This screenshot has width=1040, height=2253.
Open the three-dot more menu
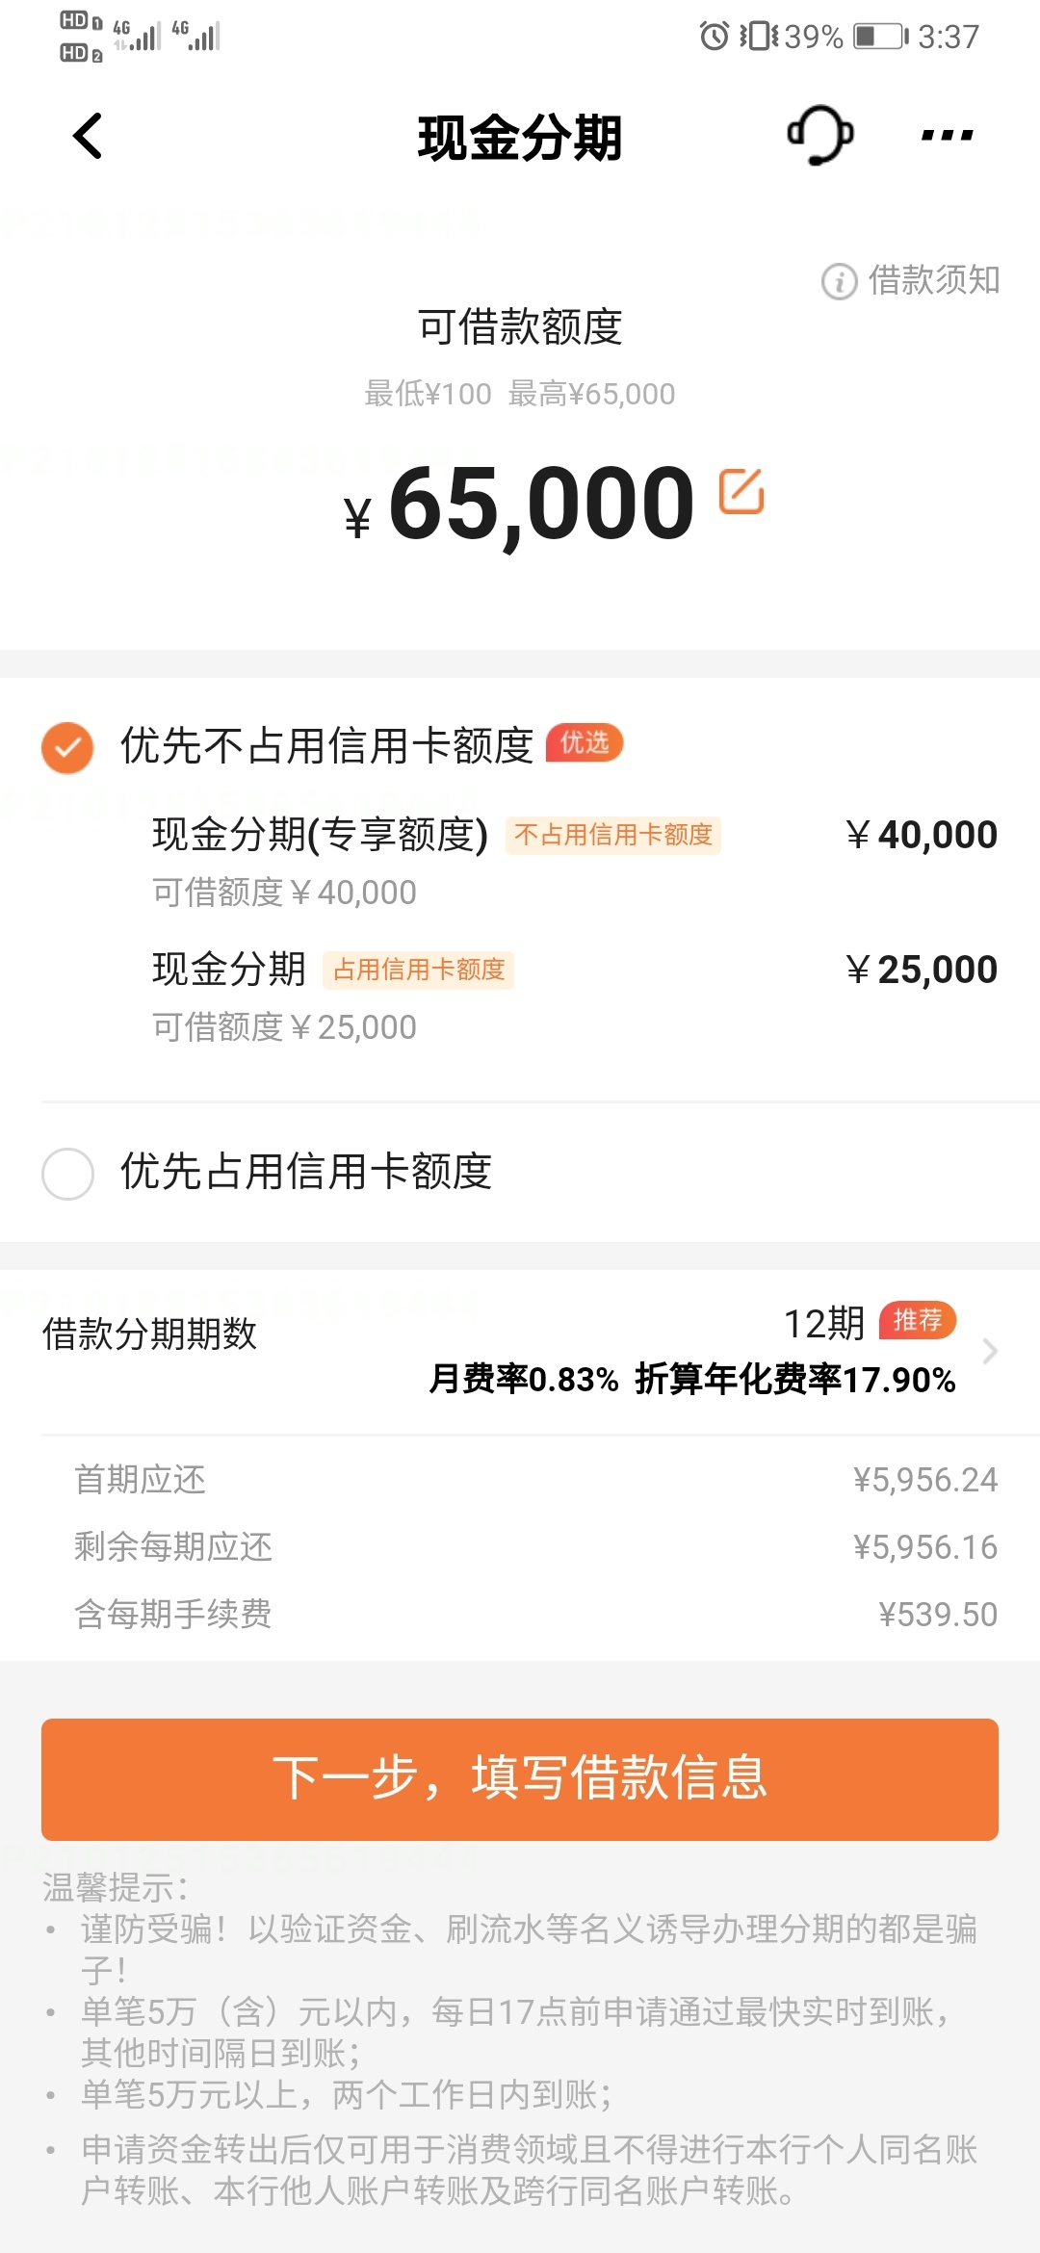point(947,136)
